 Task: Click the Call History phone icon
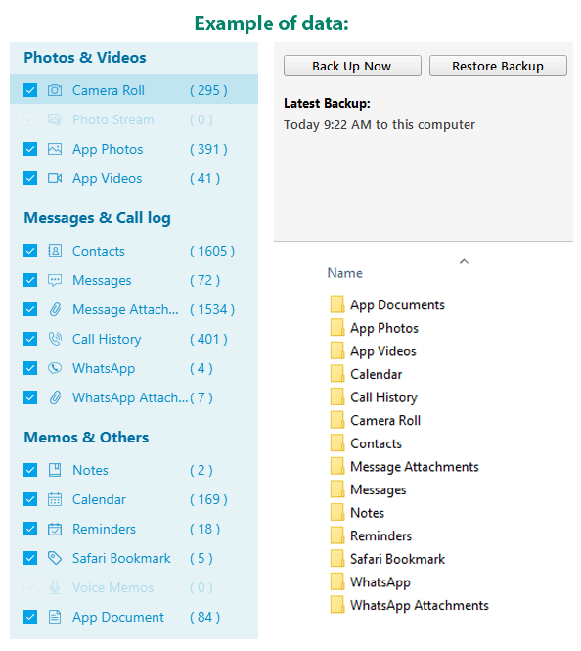coord(55,339)
